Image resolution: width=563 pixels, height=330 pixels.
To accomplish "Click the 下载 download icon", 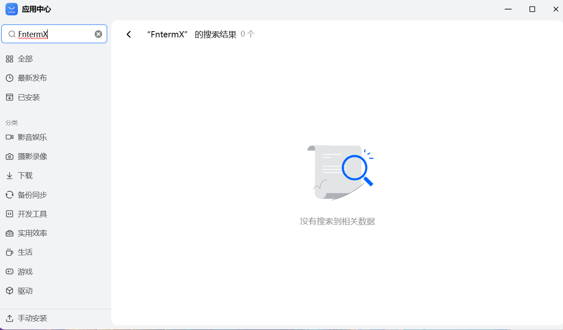I will tap(10, 175).
